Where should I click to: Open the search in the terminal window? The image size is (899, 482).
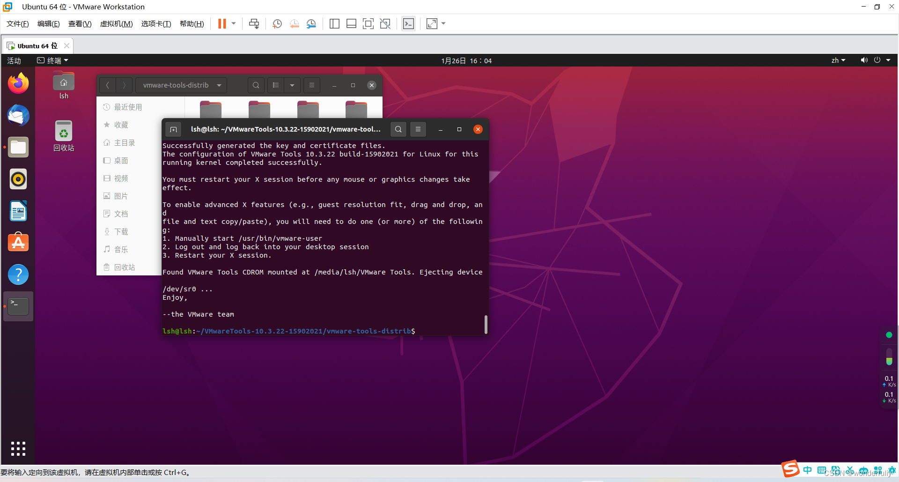coord(398,129)
